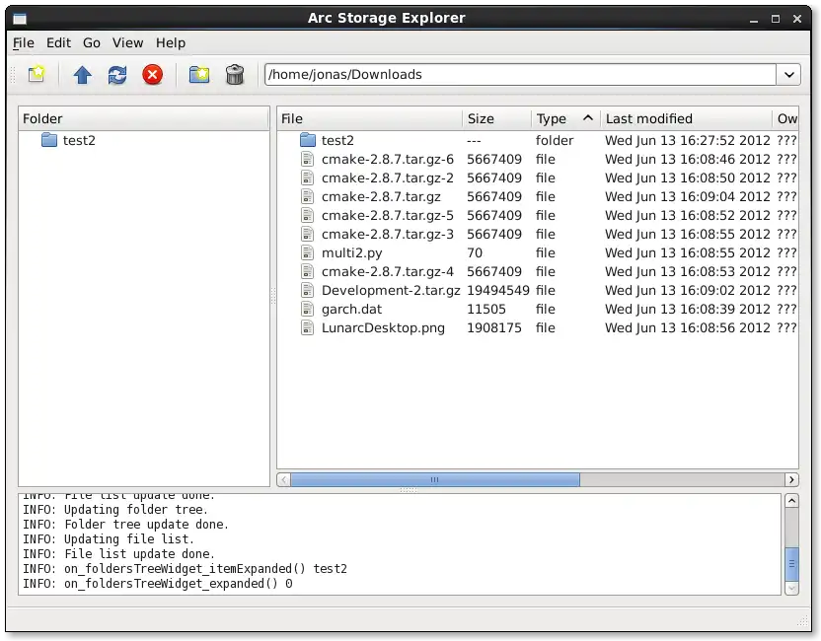Click the new window toolbar icon

coord(37,75)
